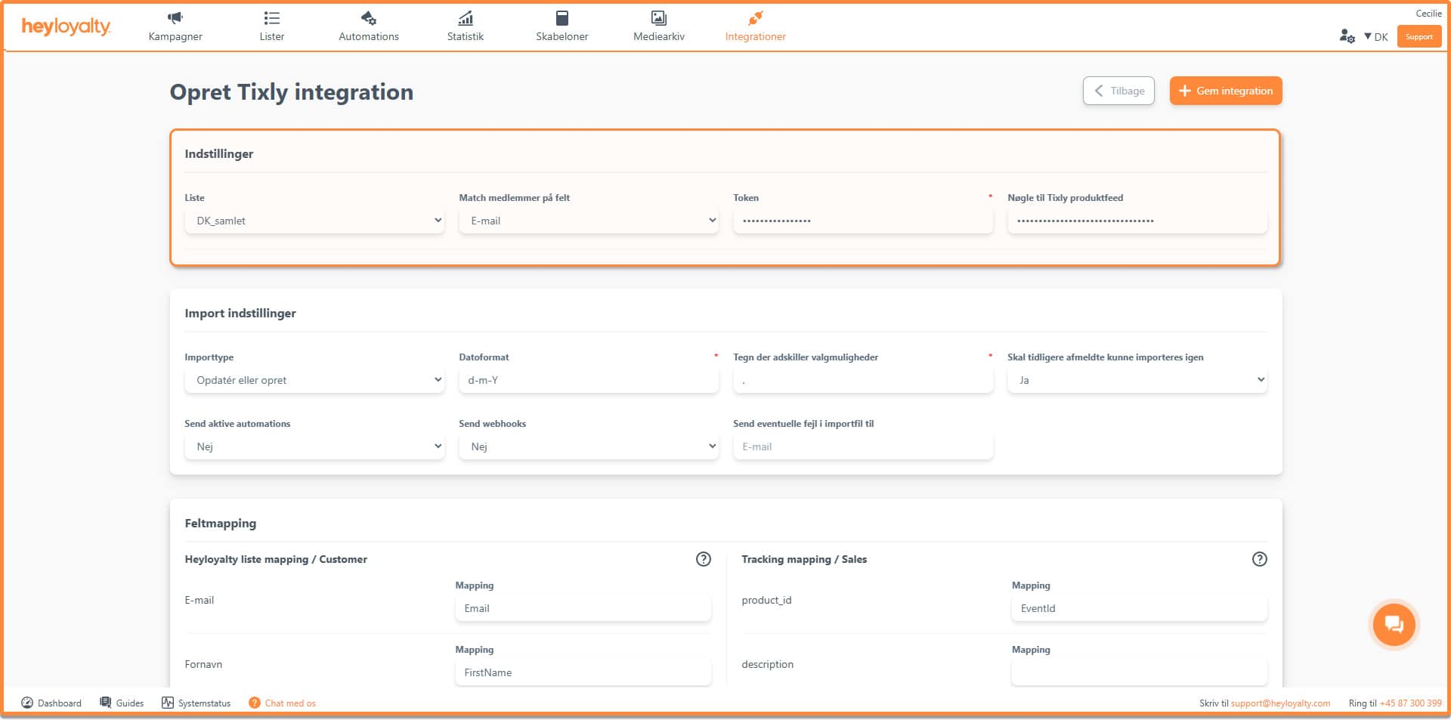
Task: Click the Datoformat input field
Action: [588, 380]
